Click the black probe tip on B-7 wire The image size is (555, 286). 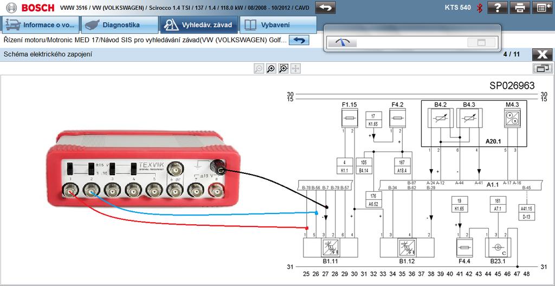coord(327,207)
